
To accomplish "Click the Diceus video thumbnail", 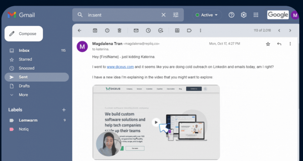I will [156, 122].
